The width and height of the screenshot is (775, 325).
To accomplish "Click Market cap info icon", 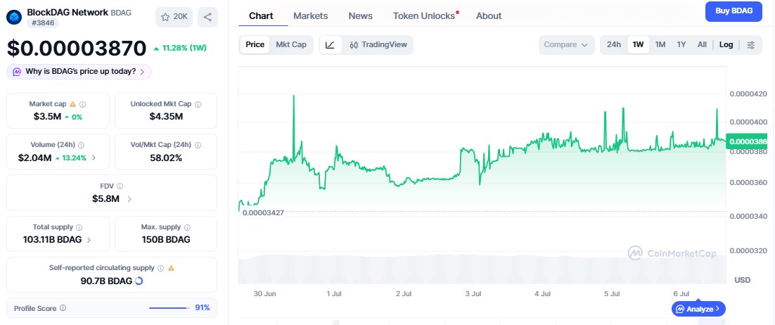I will coord(82,104).
